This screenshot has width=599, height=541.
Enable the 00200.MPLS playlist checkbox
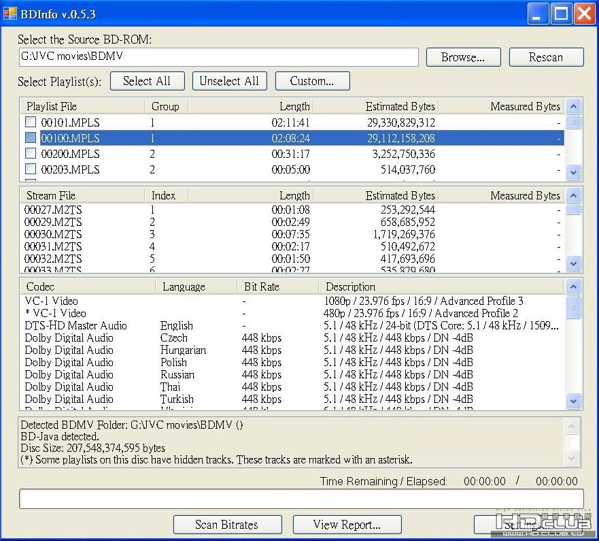click(31, 154)
